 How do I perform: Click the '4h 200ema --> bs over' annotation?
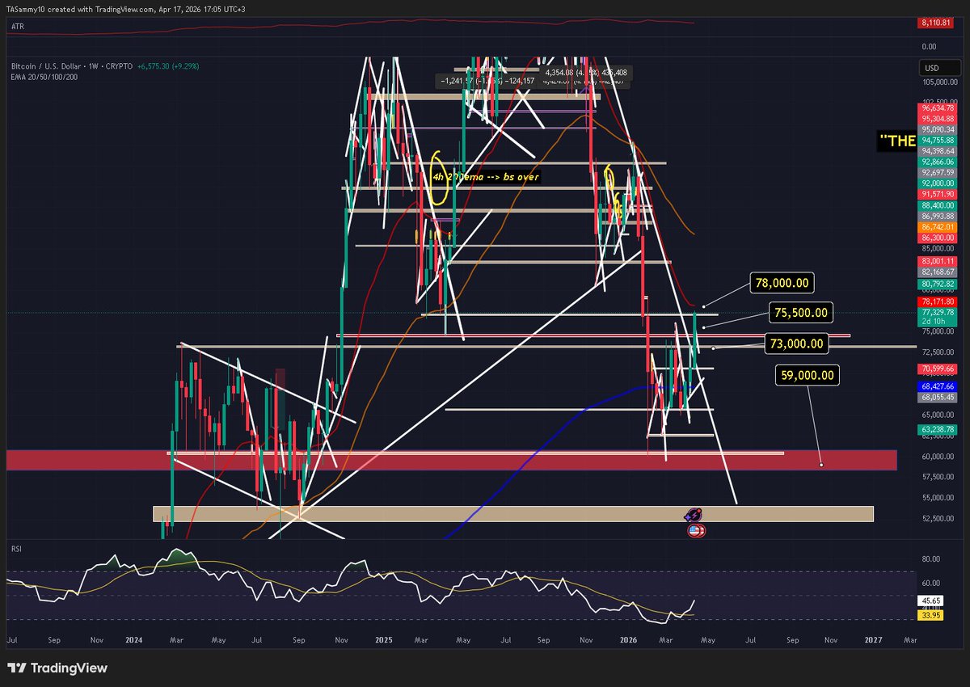click(x=485, y=176)
